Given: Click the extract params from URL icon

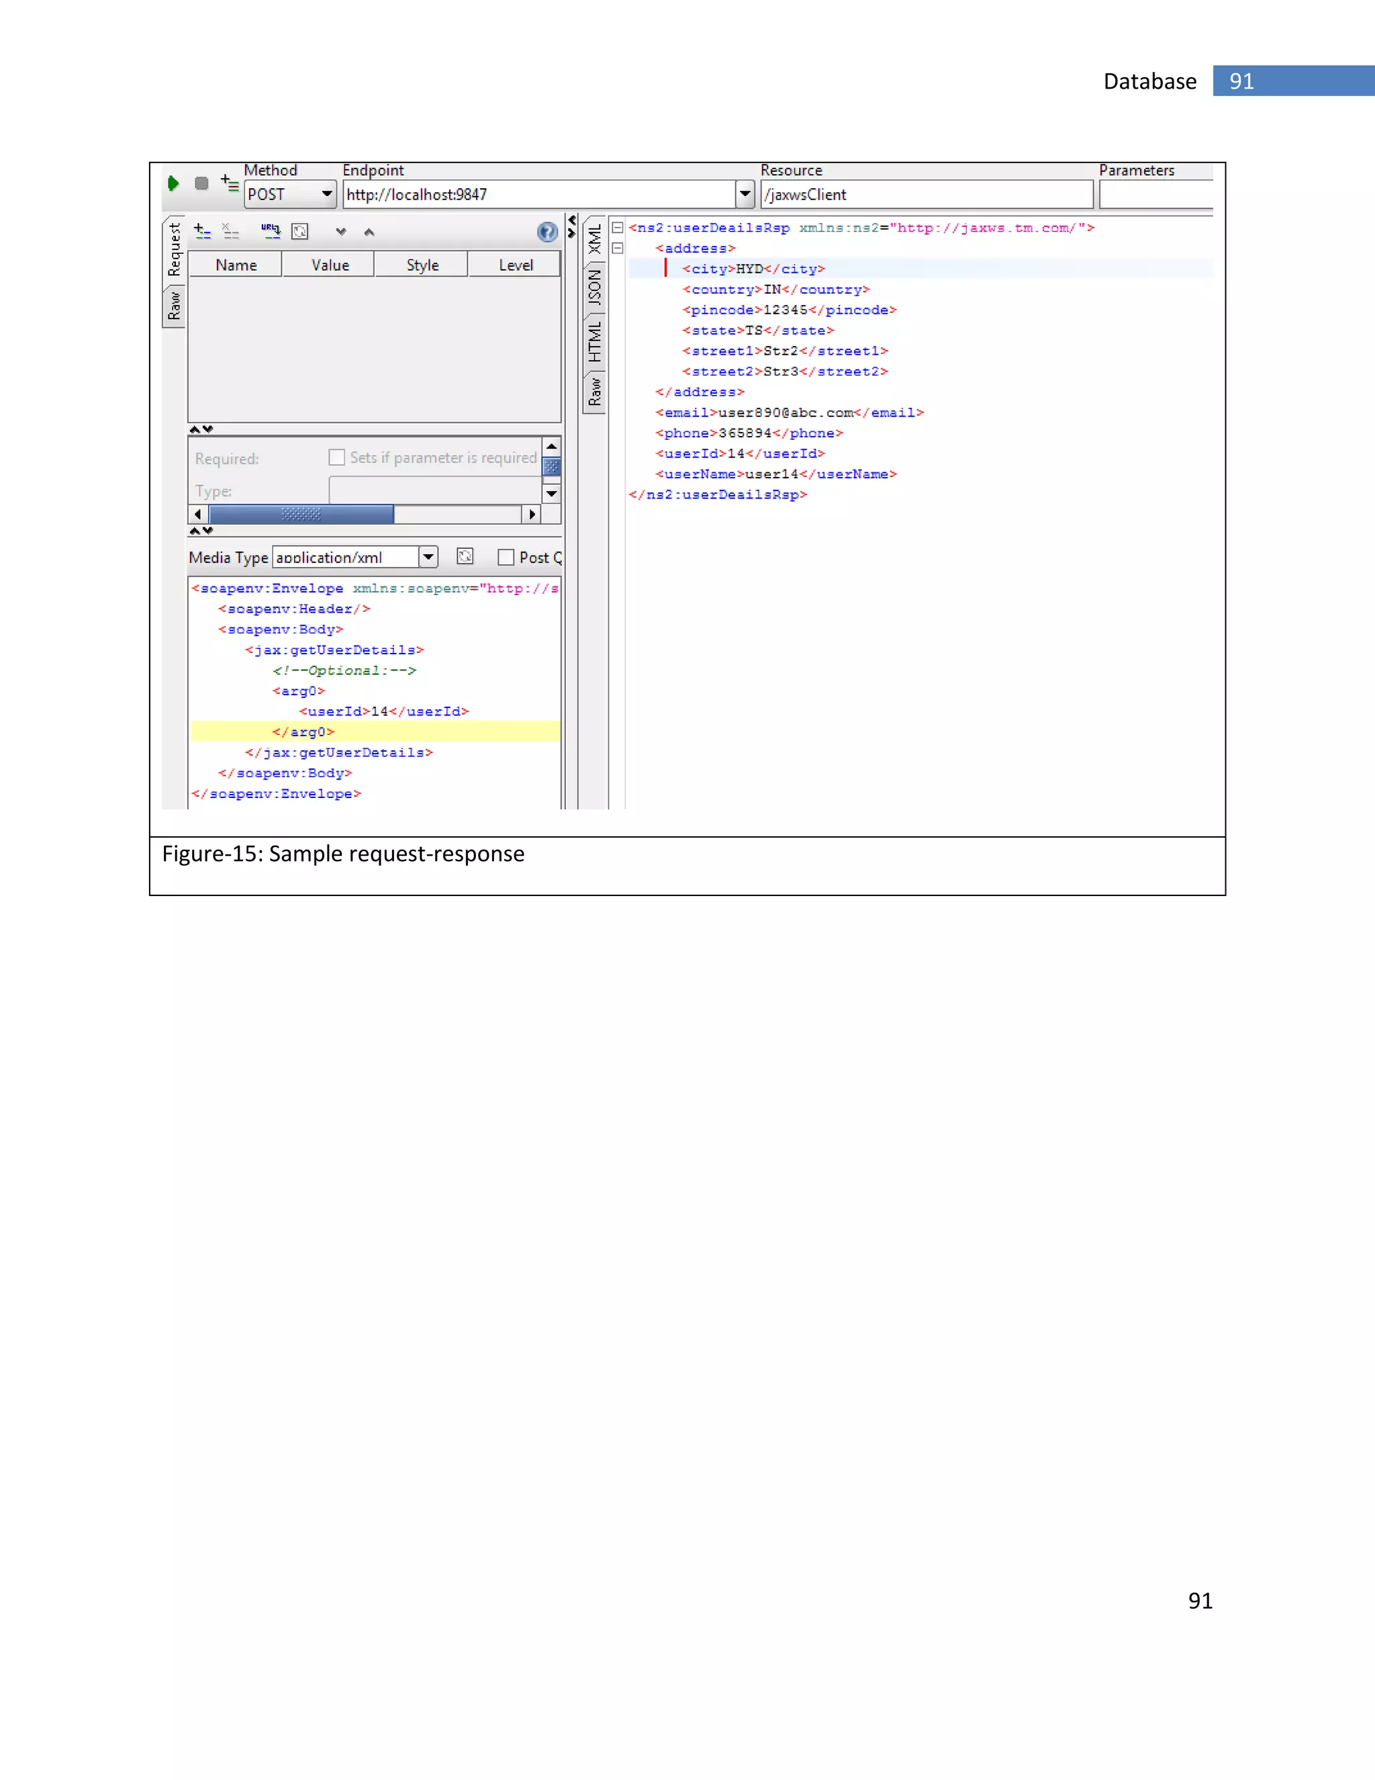Looking at the screenshot, I should tap(271, 232).
